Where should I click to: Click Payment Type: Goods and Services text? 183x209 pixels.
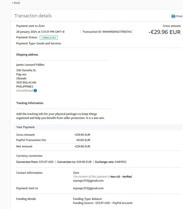[x=39, y=43]
